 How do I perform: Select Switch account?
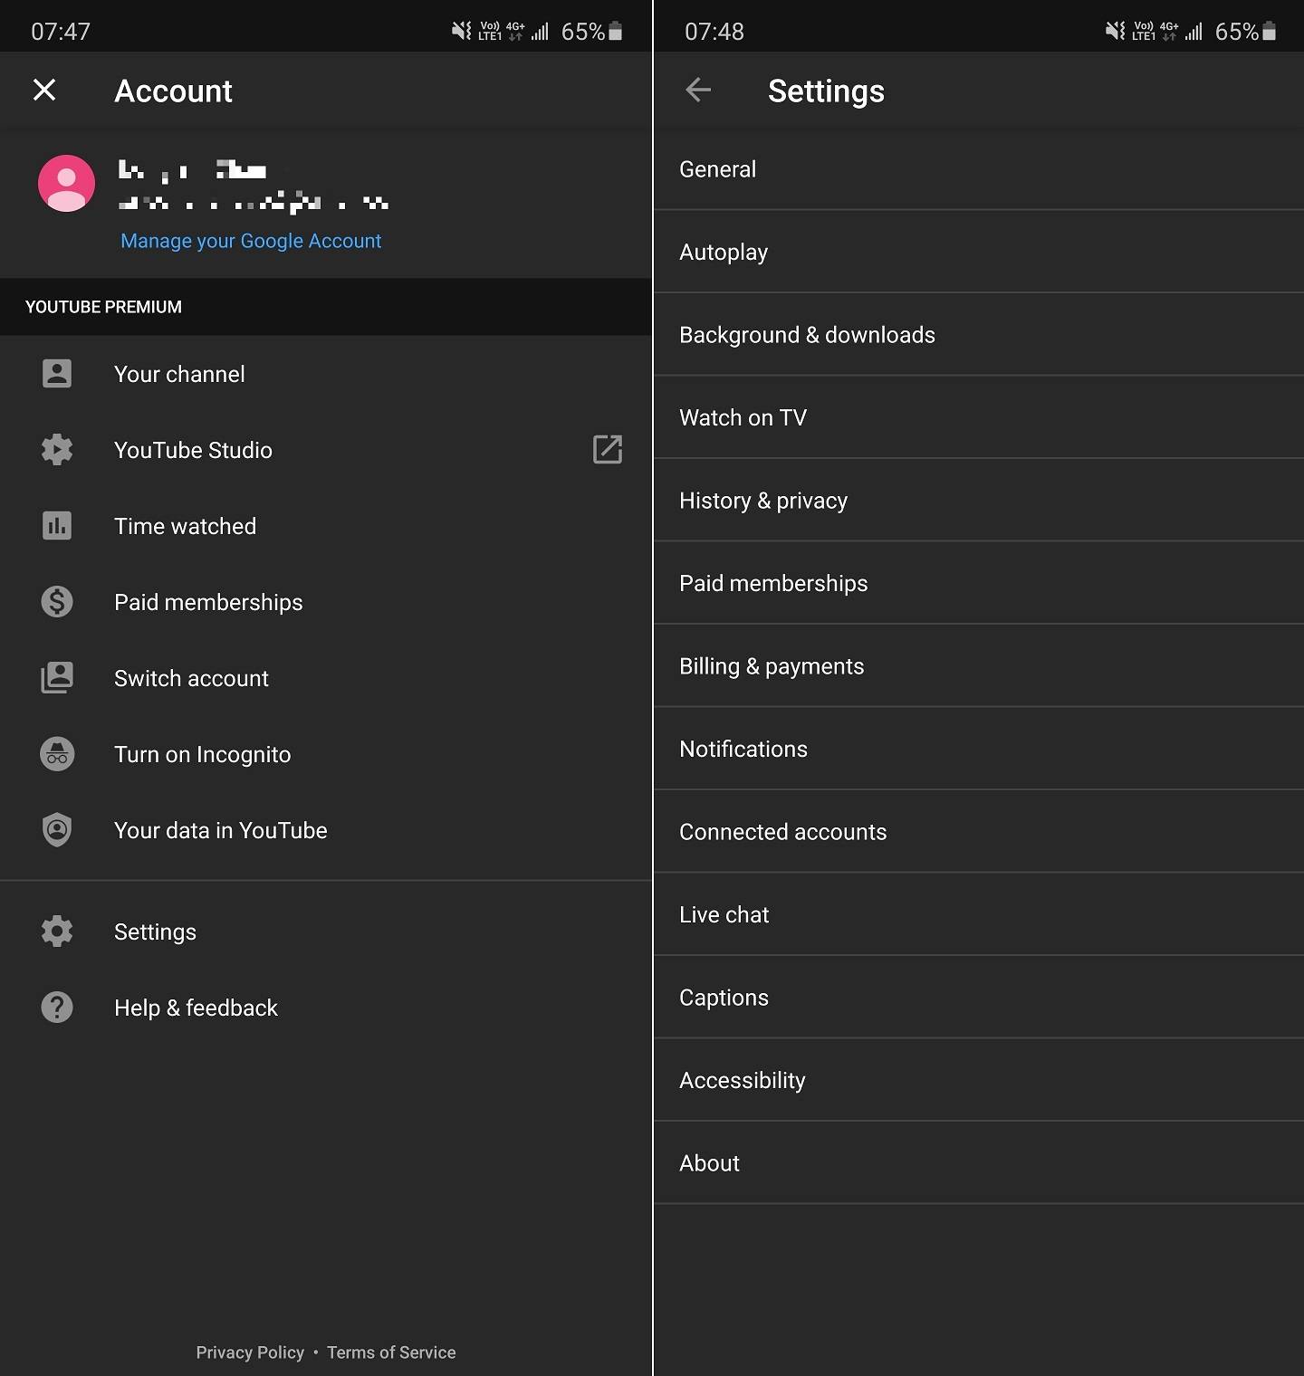click(x=326, y=678)
